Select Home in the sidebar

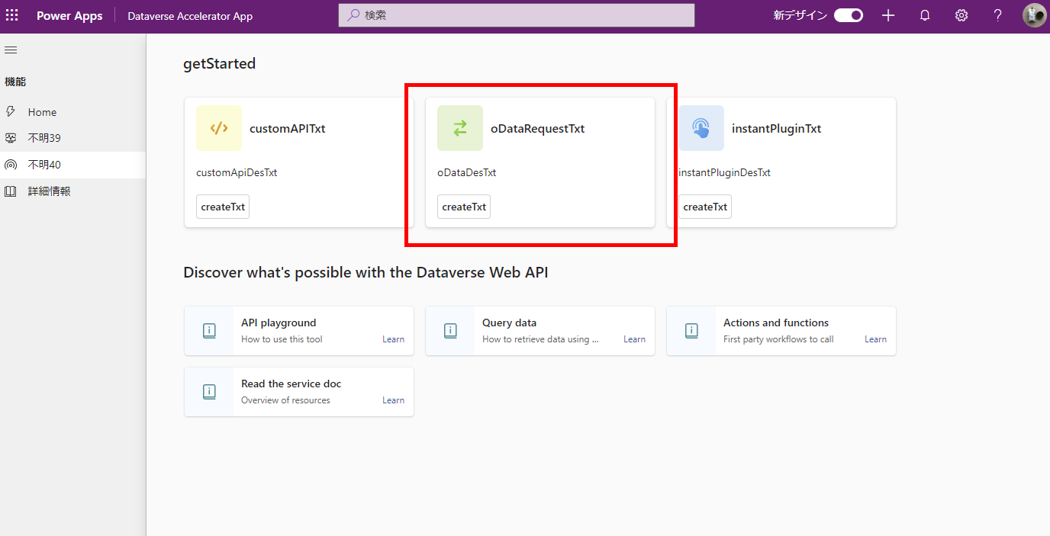pyautogui.click(x=42, y=111)
